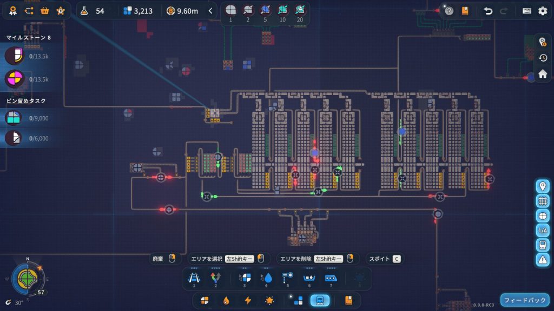Open the upgrades shop basket icon
554x311 pixels.
point(45,11)
